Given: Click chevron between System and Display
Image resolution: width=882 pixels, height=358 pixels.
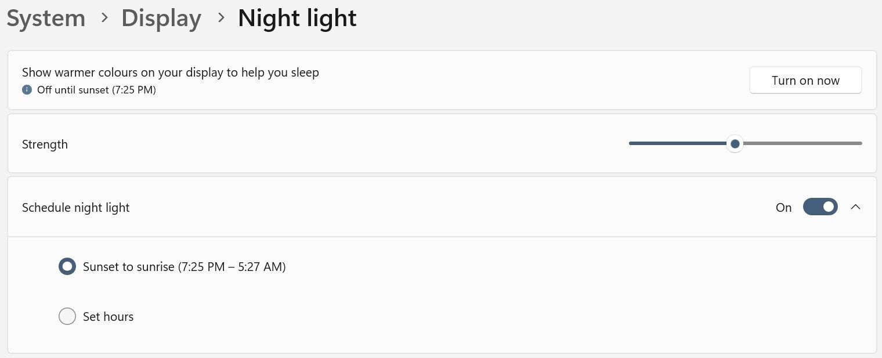Looking at the screenshot, I should (104, 18).
